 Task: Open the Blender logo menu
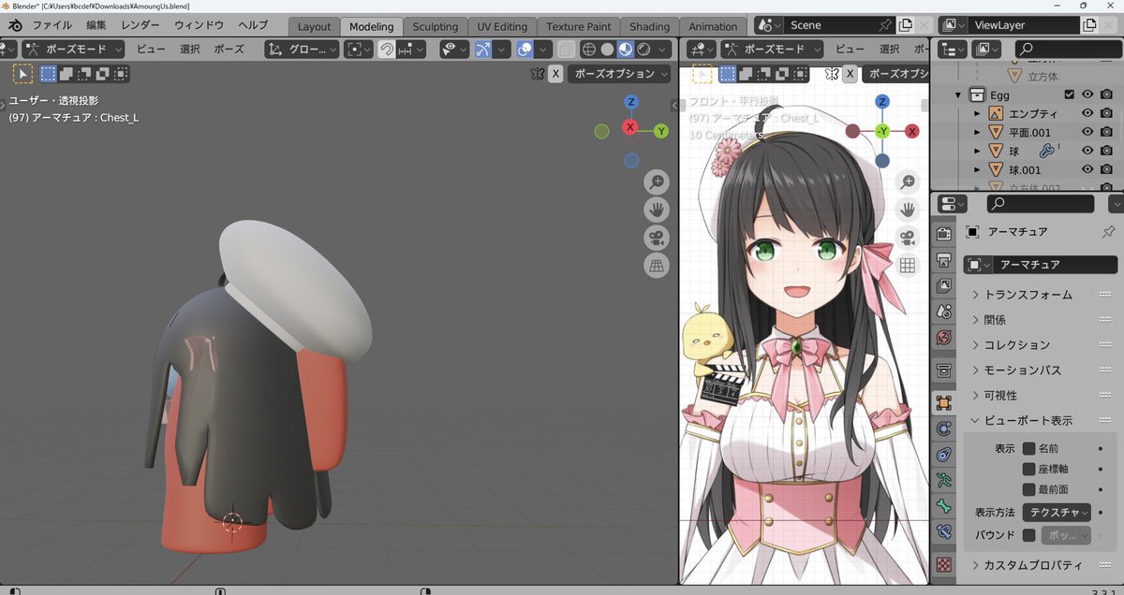(15, 25)
